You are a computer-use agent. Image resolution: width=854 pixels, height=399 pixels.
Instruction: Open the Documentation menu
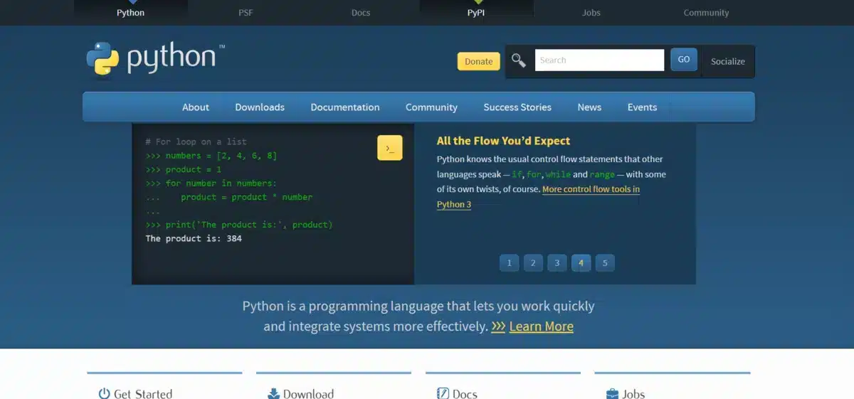[x=345, y=107]
